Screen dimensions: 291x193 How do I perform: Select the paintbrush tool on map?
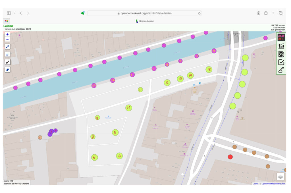(x=7, y=62)
